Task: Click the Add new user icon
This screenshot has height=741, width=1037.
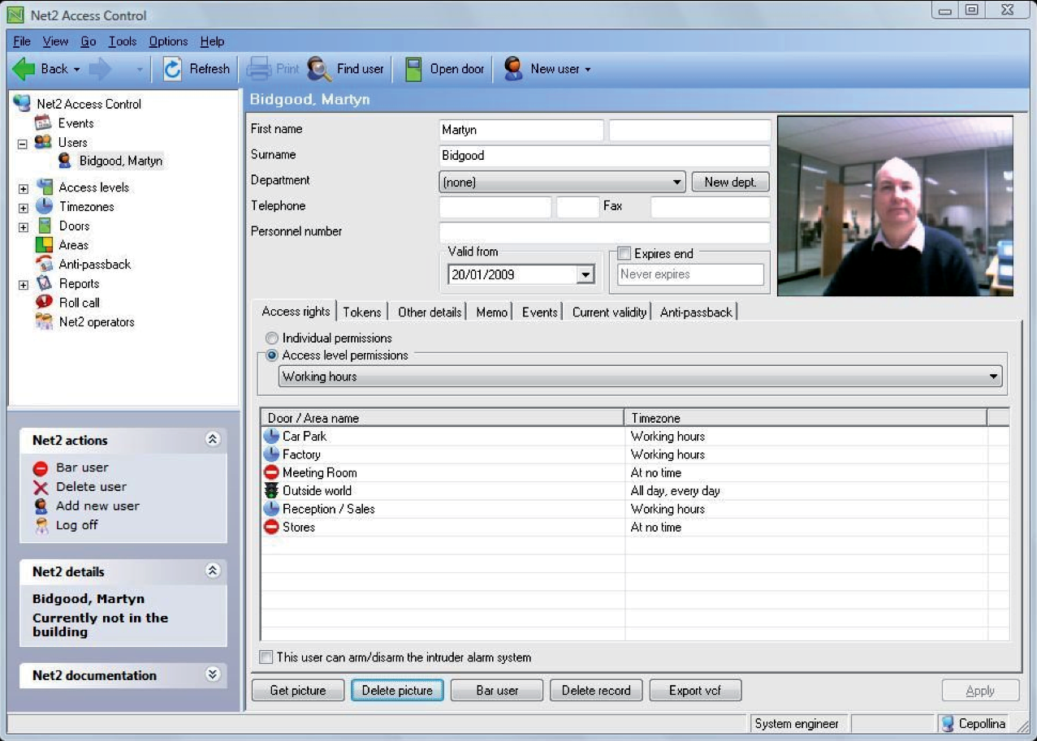Action: click(42, 506)
